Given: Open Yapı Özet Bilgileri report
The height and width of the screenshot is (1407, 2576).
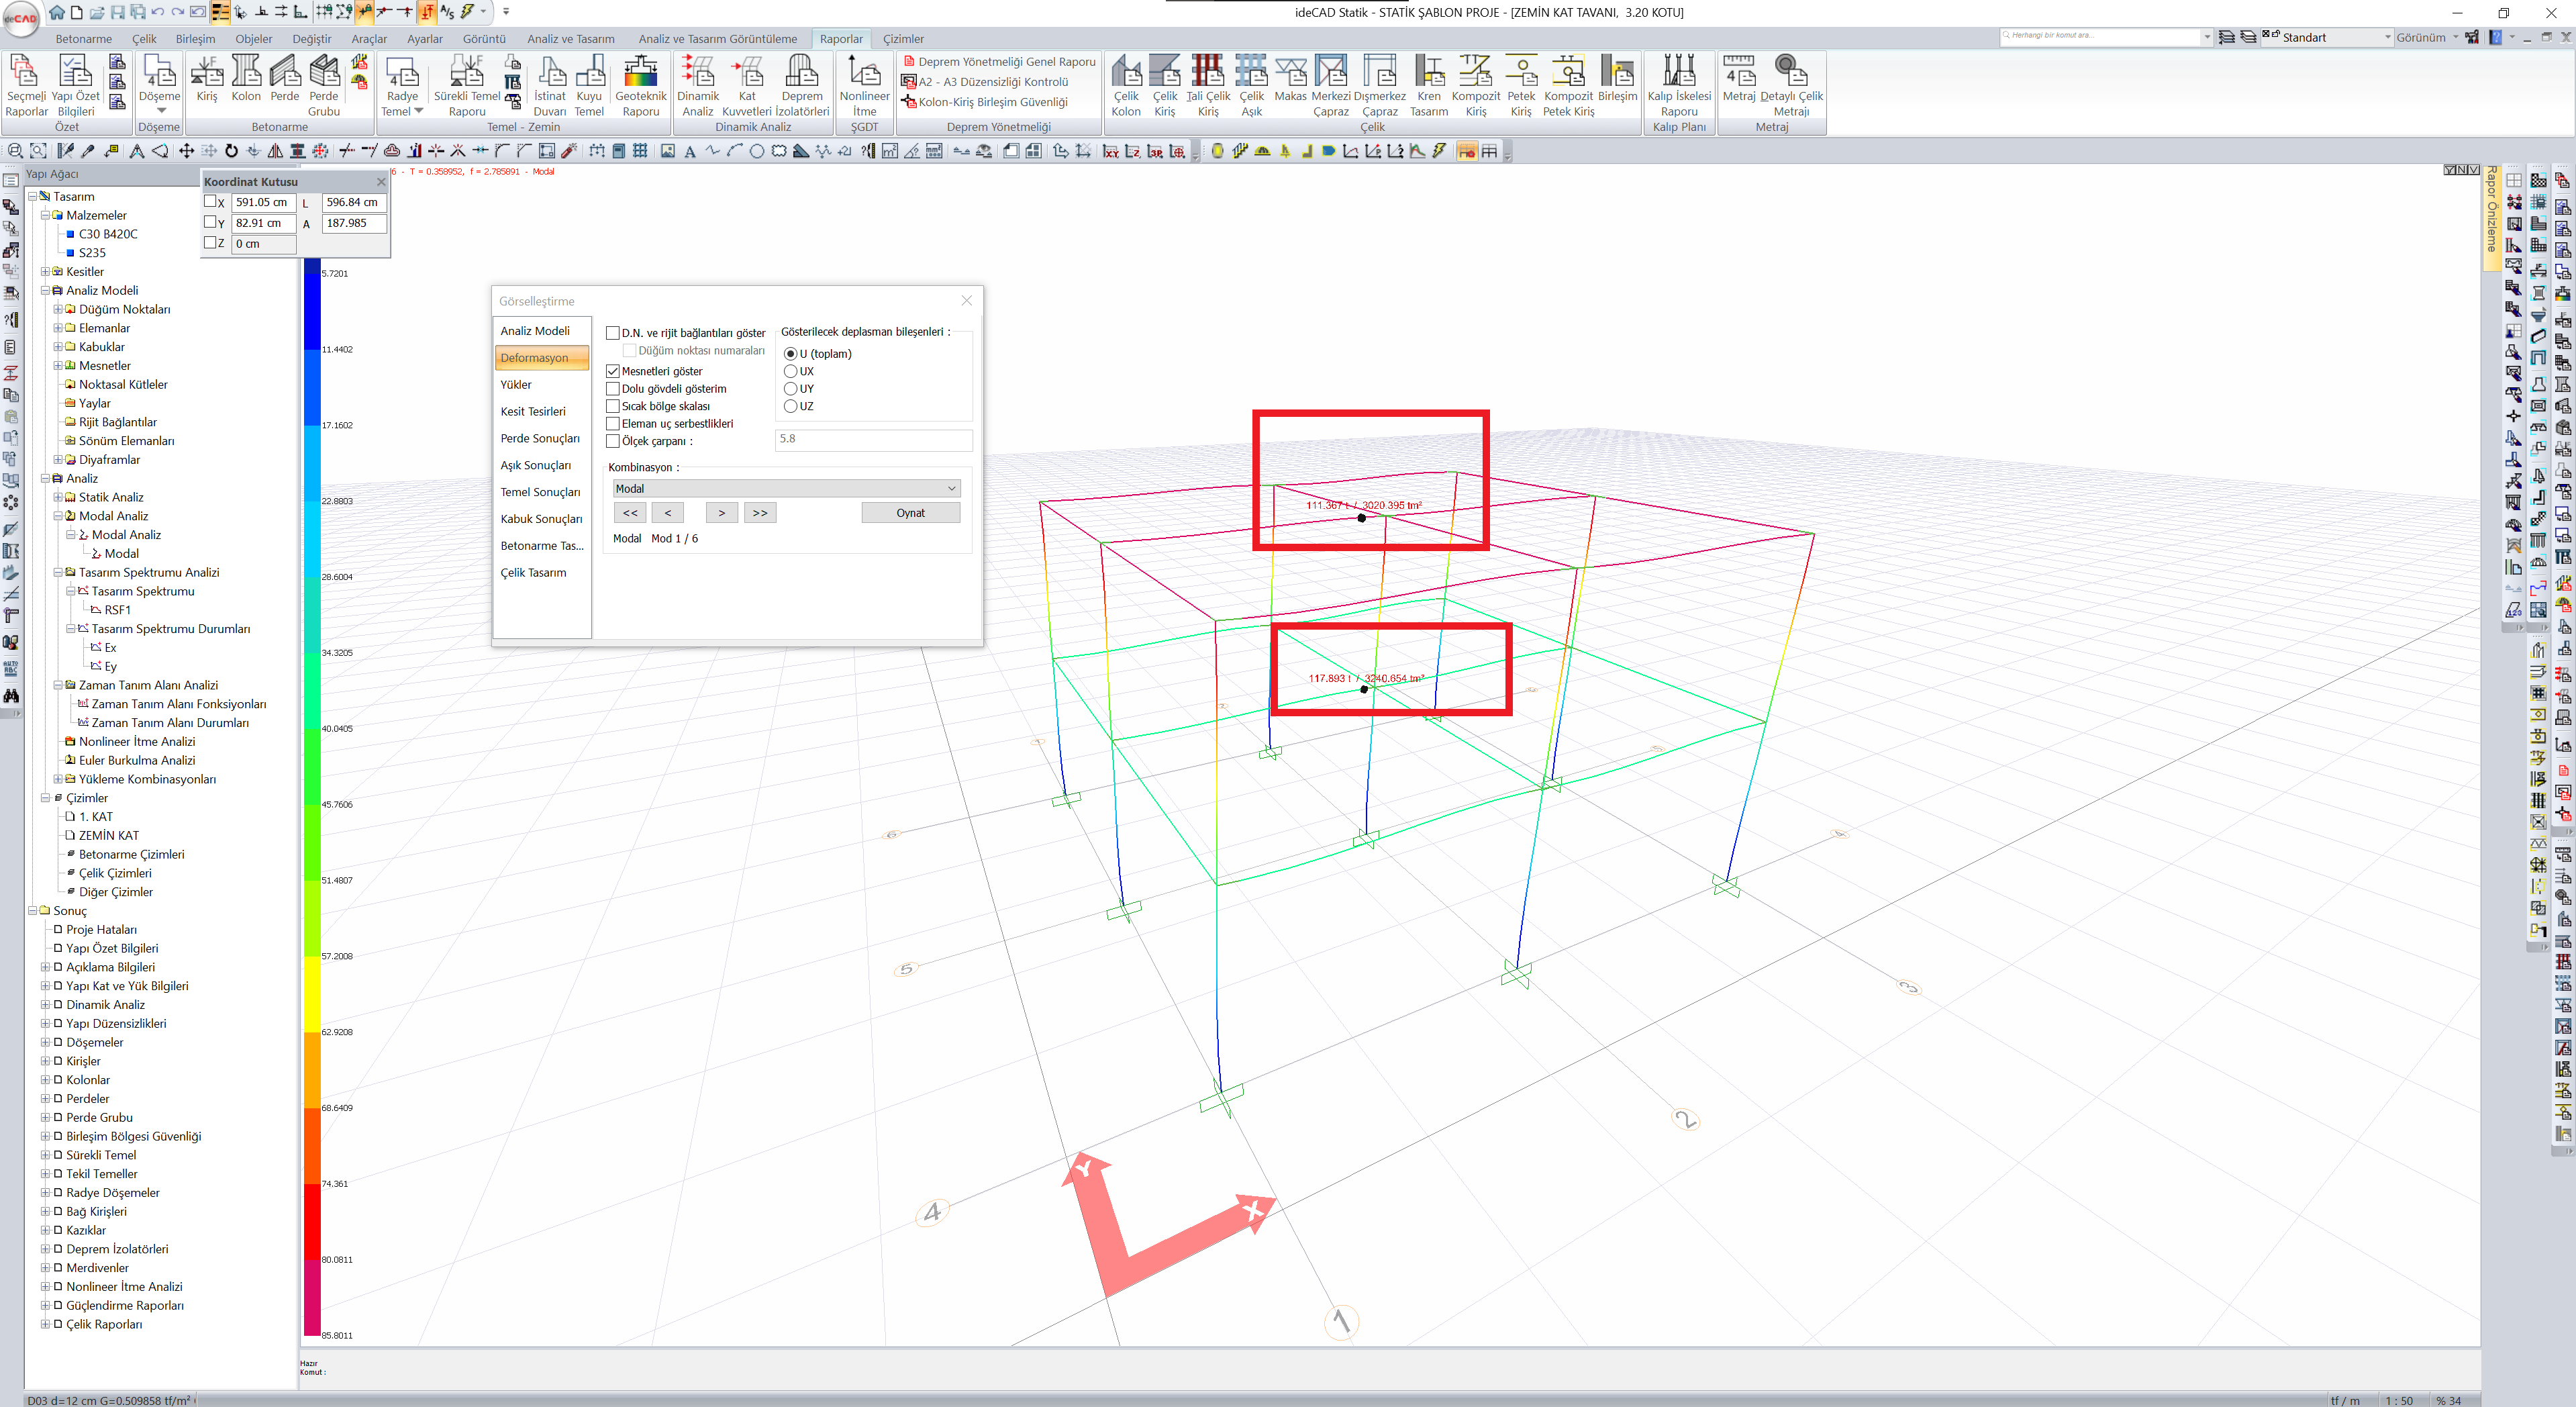Looking at the screenshot, I should 75,86.
